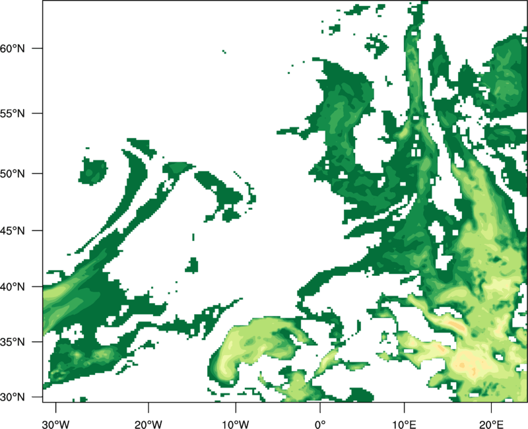The width and height of the screenshot is (528, 429).
Task: Click the 30°W longitude label
Action: pos(56,424)
